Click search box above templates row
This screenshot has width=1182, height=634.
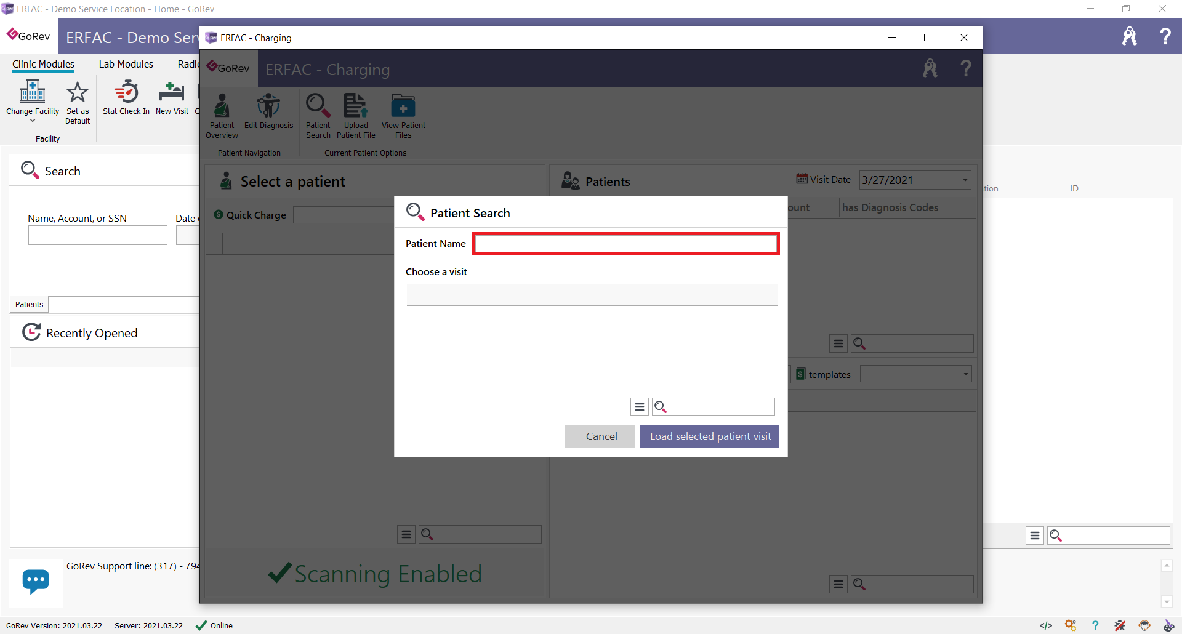912,343
